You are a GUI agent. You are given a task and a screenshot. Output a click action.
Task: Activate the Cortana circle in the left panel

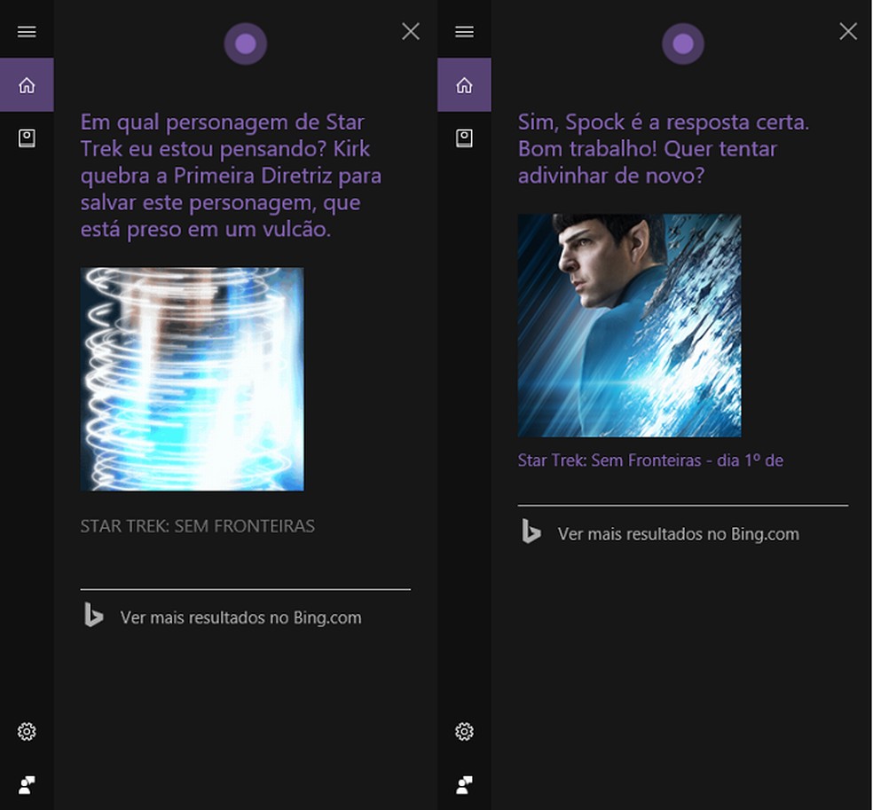[246, 42]
